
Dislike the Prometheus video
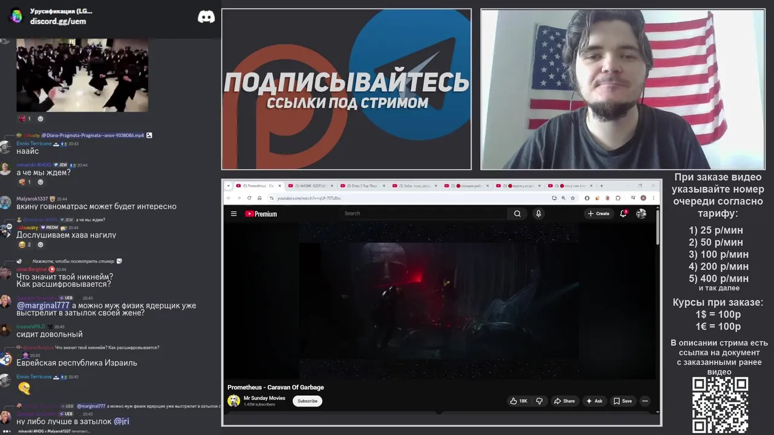(539, 401)
